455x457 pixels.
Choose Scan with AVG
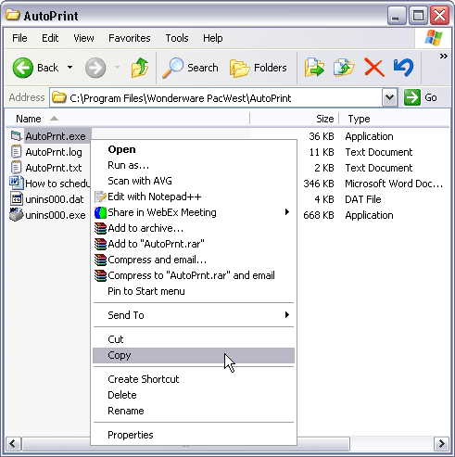coord(194,181)
